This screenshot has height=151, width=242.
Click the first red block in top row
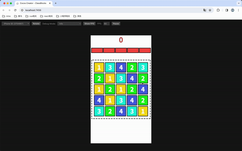(97, 50)
